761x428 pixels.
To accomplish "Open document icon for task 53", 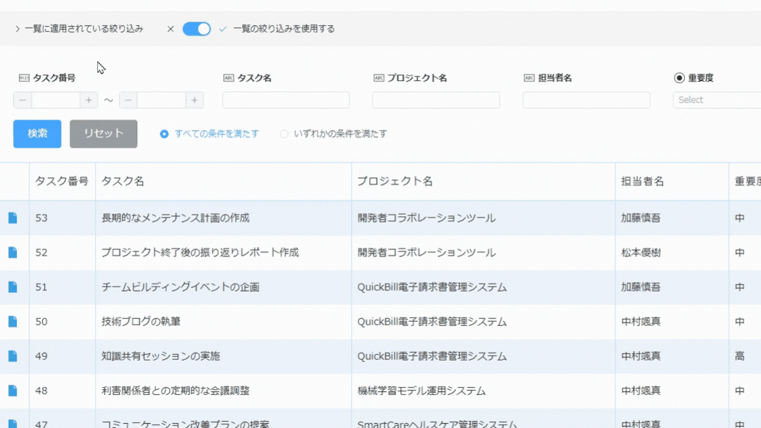I will tap(13, 218).
